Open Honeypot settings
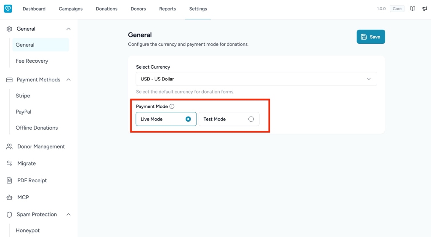Image resolution: width=431 pixels, height=237 pixels. (27, 230)
